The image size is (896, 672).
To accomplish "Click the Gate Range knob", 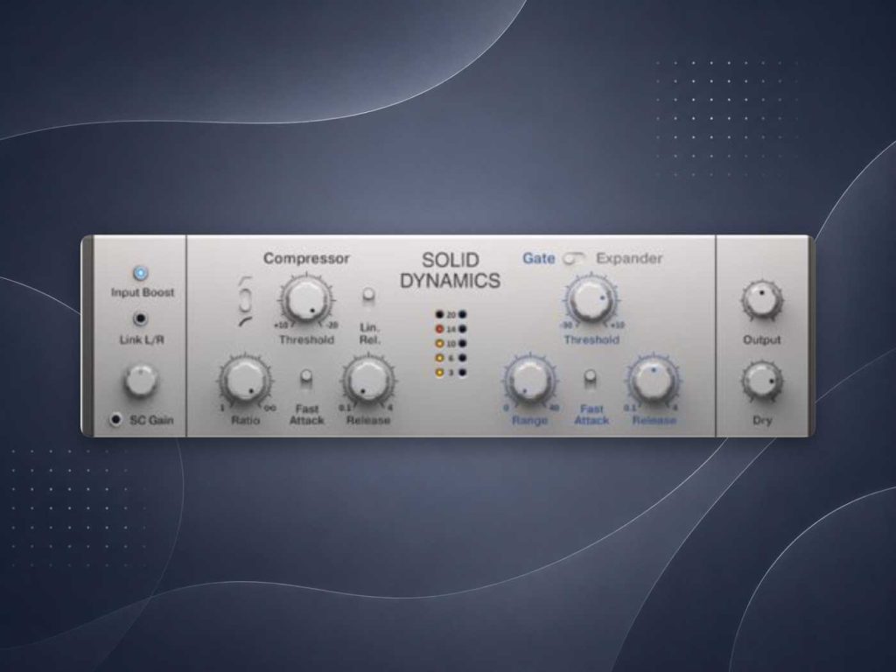I will 530,380.
